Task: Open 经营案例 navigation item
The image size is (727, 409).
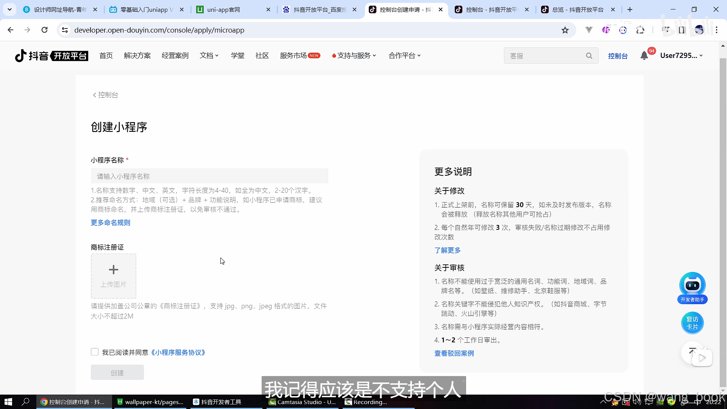Action: pyautogui.click(x=175, y=56)
